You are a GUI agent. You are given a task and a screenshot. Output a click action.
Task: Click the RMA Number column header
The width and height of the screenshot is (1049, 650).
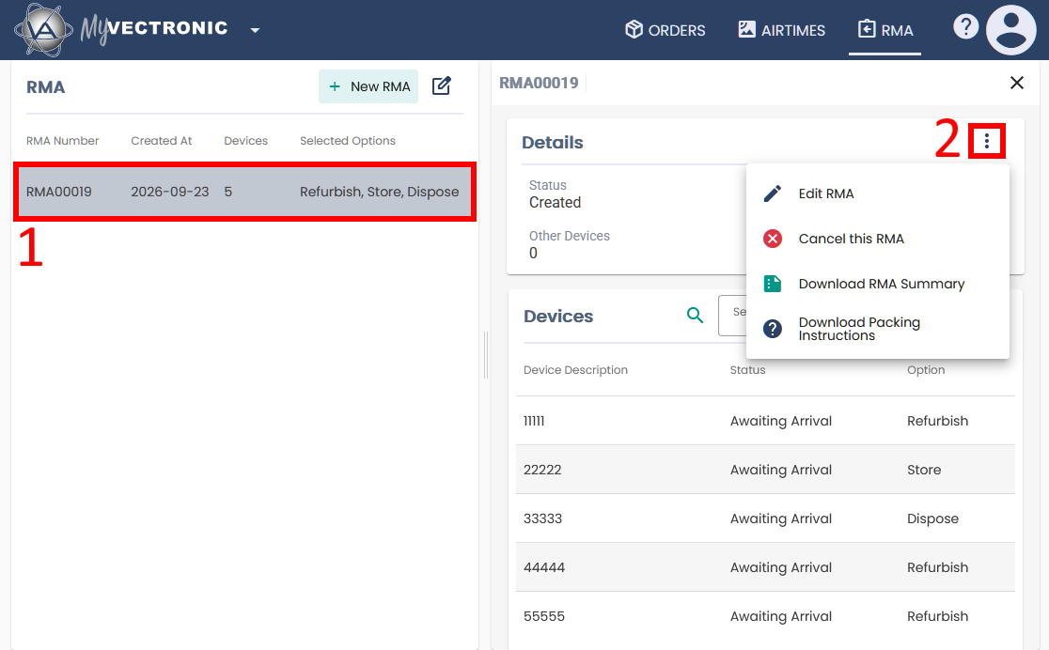pos(62,141)
